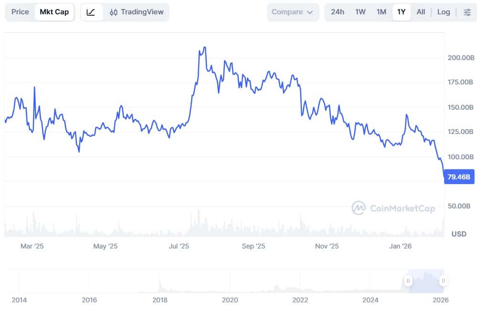Grab the right range slider handle
This screenshot has width=478, height=310.
(444, 281)
